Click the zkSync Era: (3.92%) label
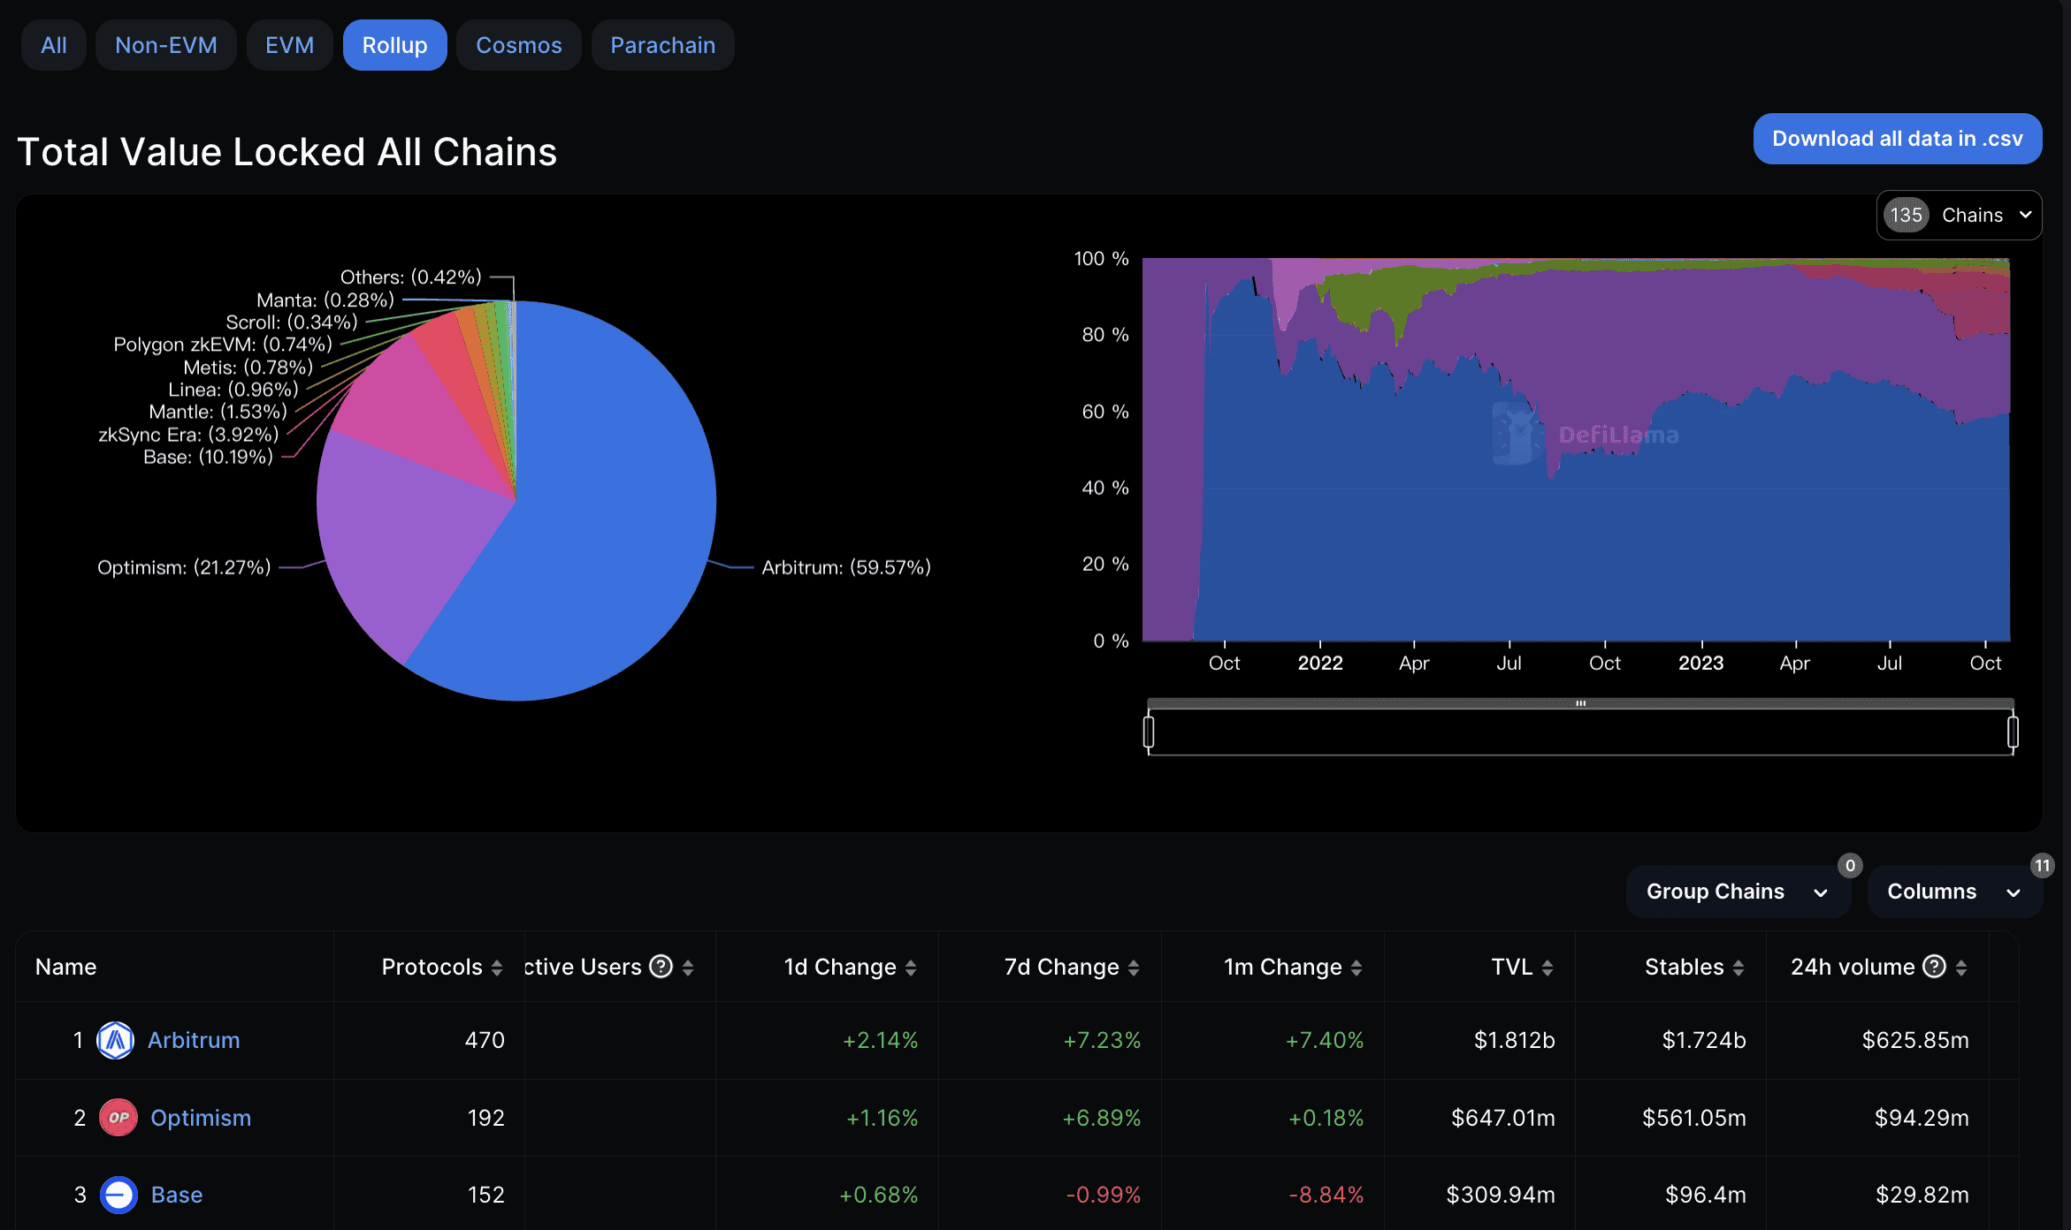 188,435
